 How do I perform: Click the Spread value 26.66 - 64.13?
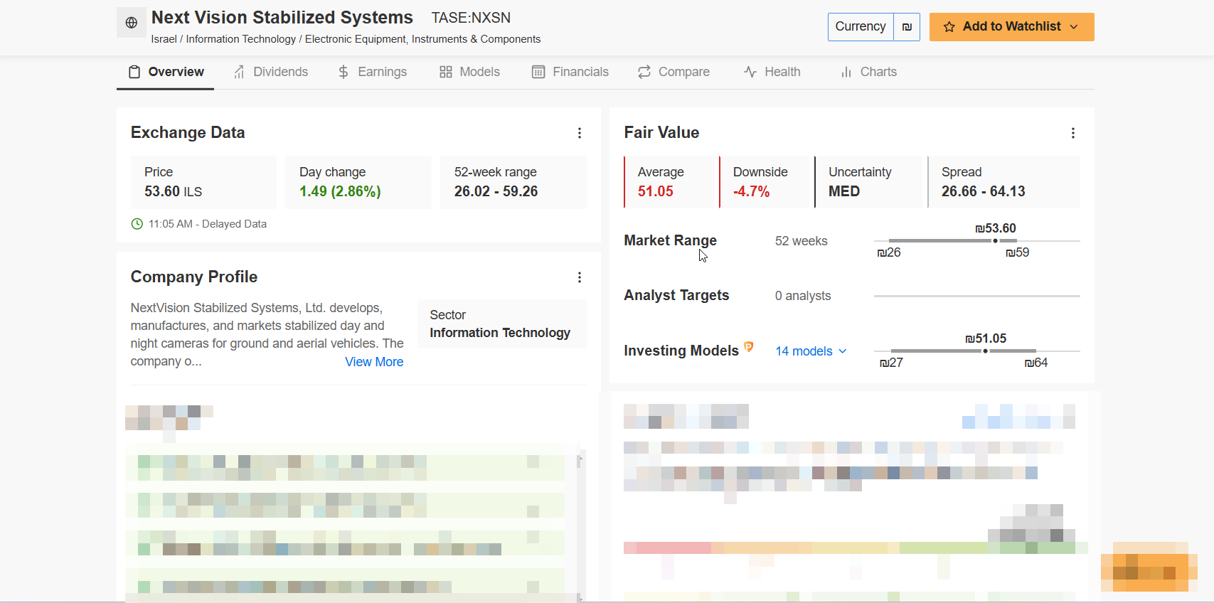point(984,192)
